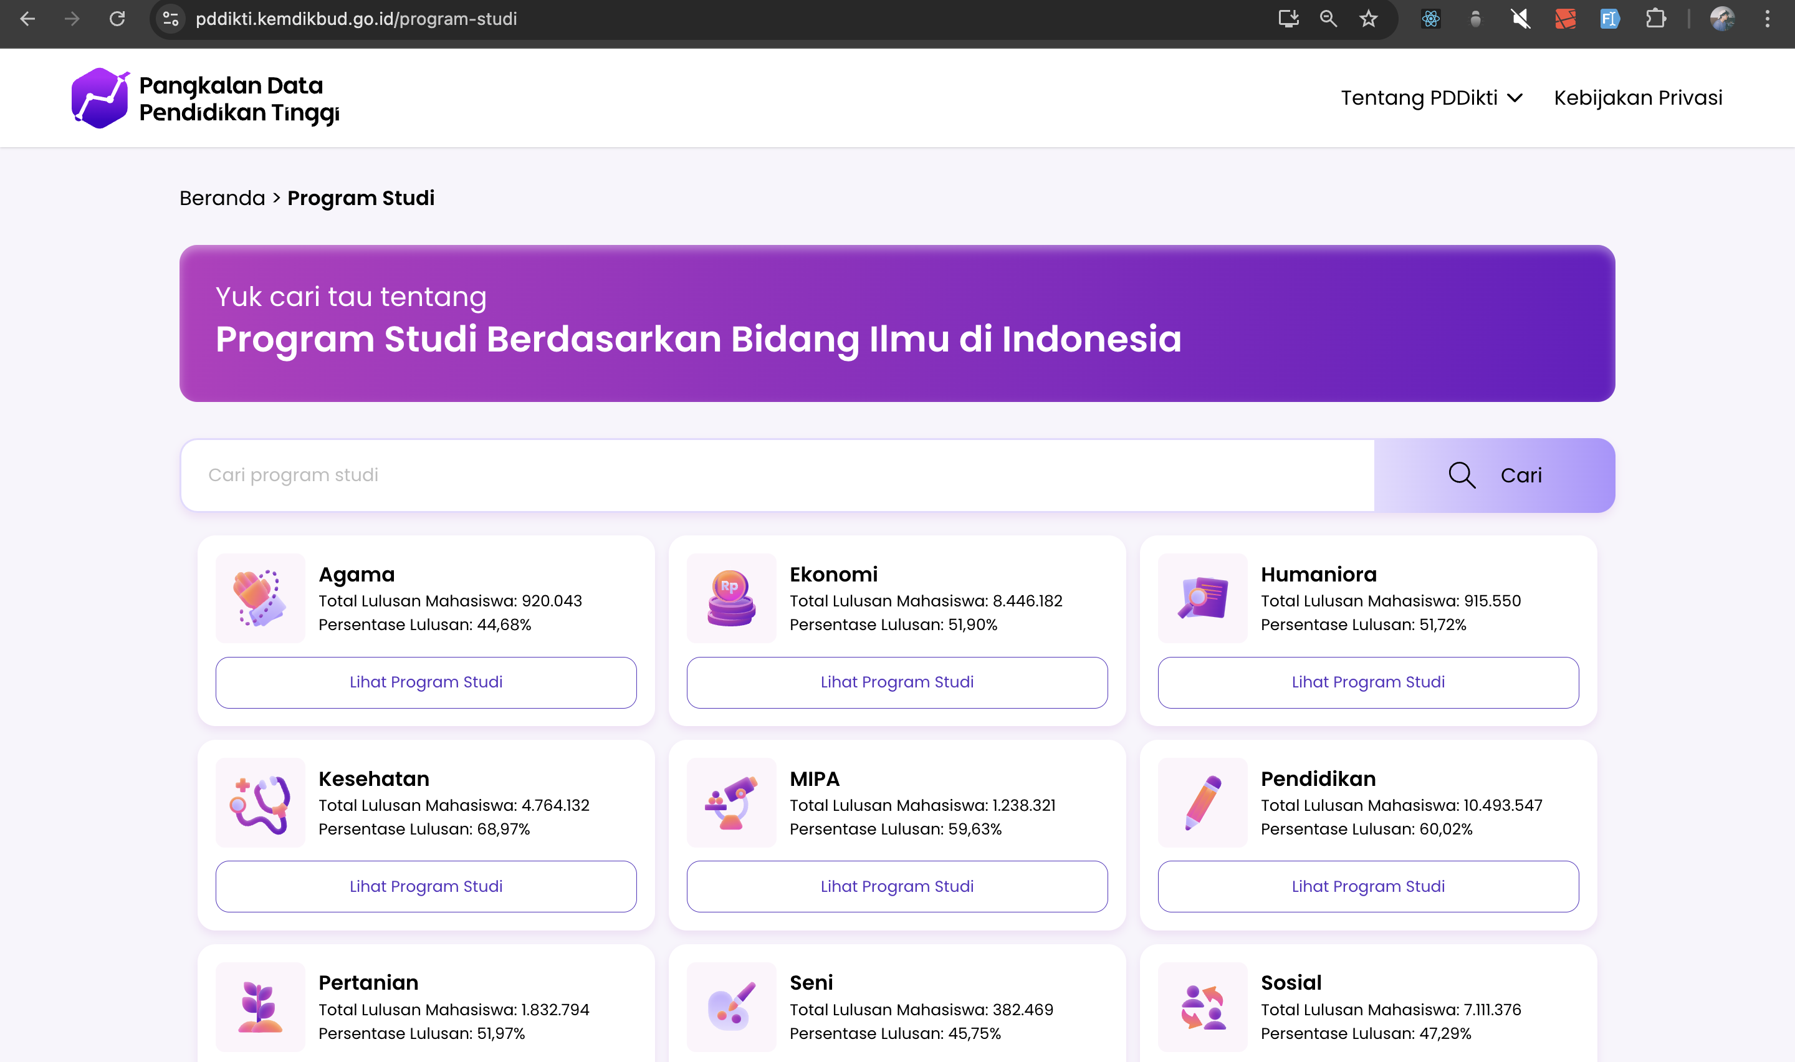Click 'Total Lulusan Mahasiswa: 10.493.547' text
Image resolution: width=1795 pixels, height=1062 pixels.
point(1402,806)
